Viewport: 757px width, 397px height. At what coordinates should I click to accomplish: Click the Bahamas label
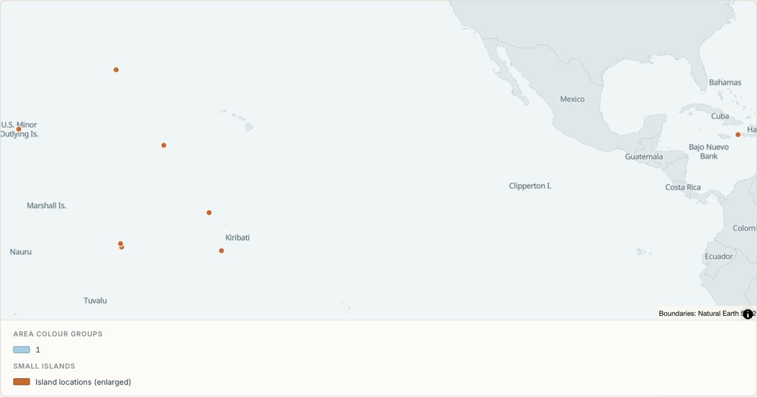coord(725,83)
